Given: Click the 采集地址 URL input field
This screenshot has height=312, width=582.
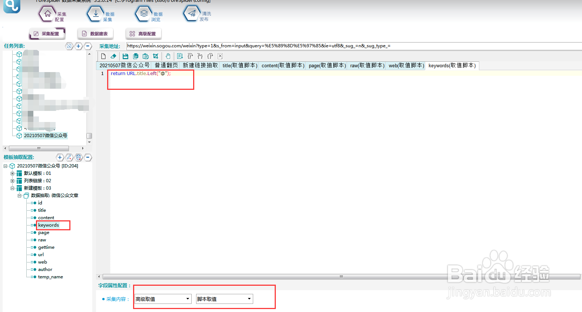Looking at the screenshot, I should coord(354,46).
